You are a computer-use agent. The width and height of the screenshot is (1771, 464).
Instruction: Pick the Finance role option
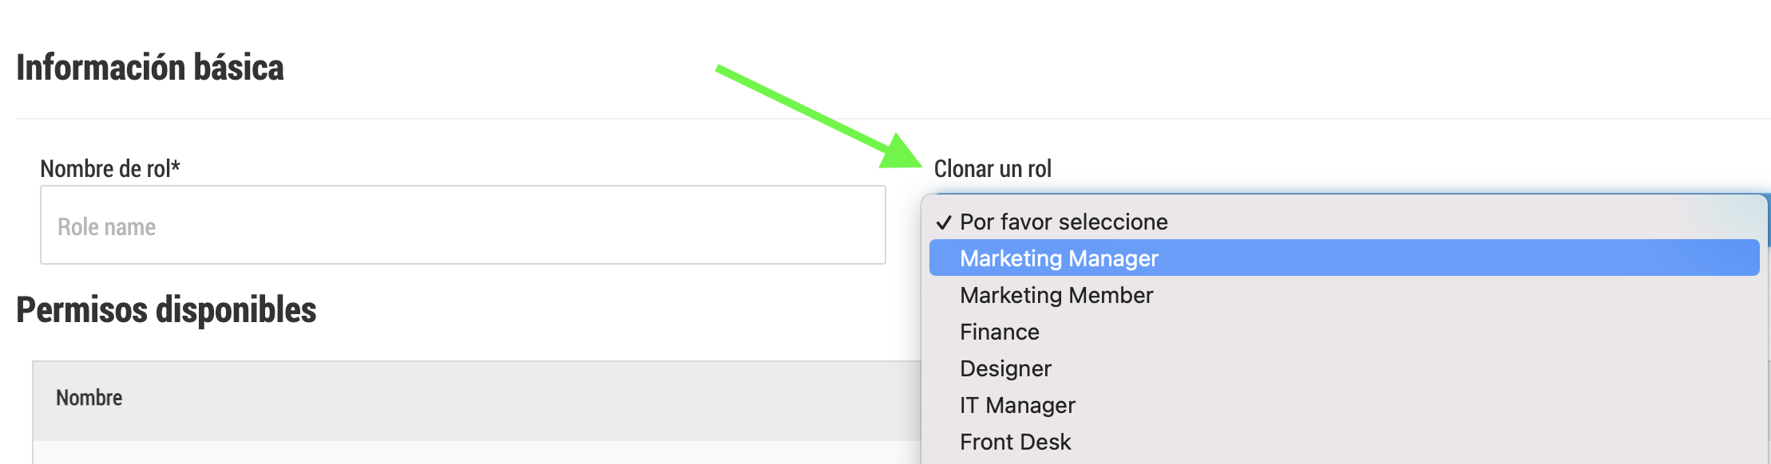[x=1344, y=332]
